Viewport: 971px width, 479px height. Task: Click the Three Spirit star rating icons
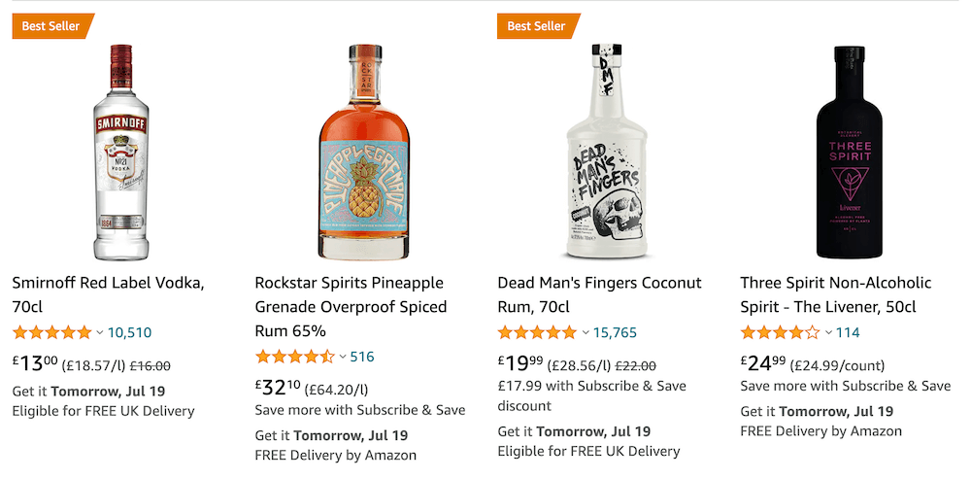coord(780,332)
